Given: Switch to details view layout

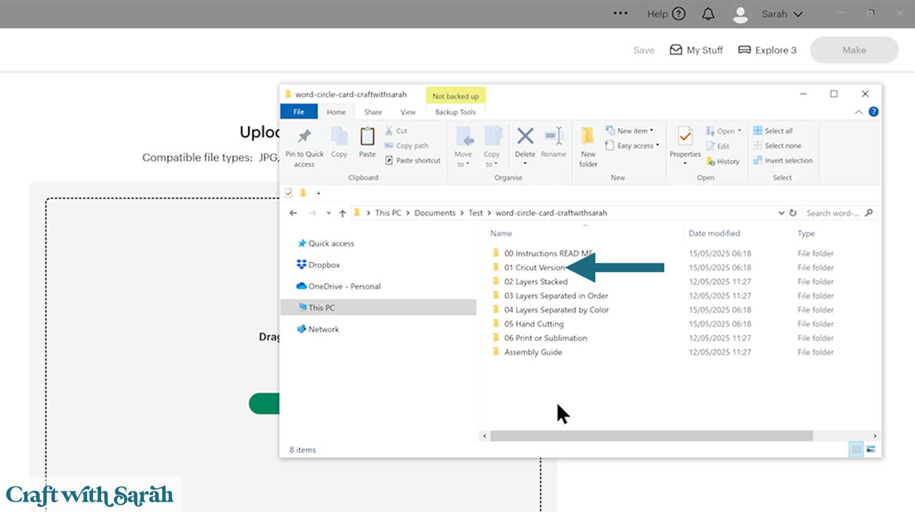Looking at the screenshot, I should pyautogui.click(x=856, y=450).
